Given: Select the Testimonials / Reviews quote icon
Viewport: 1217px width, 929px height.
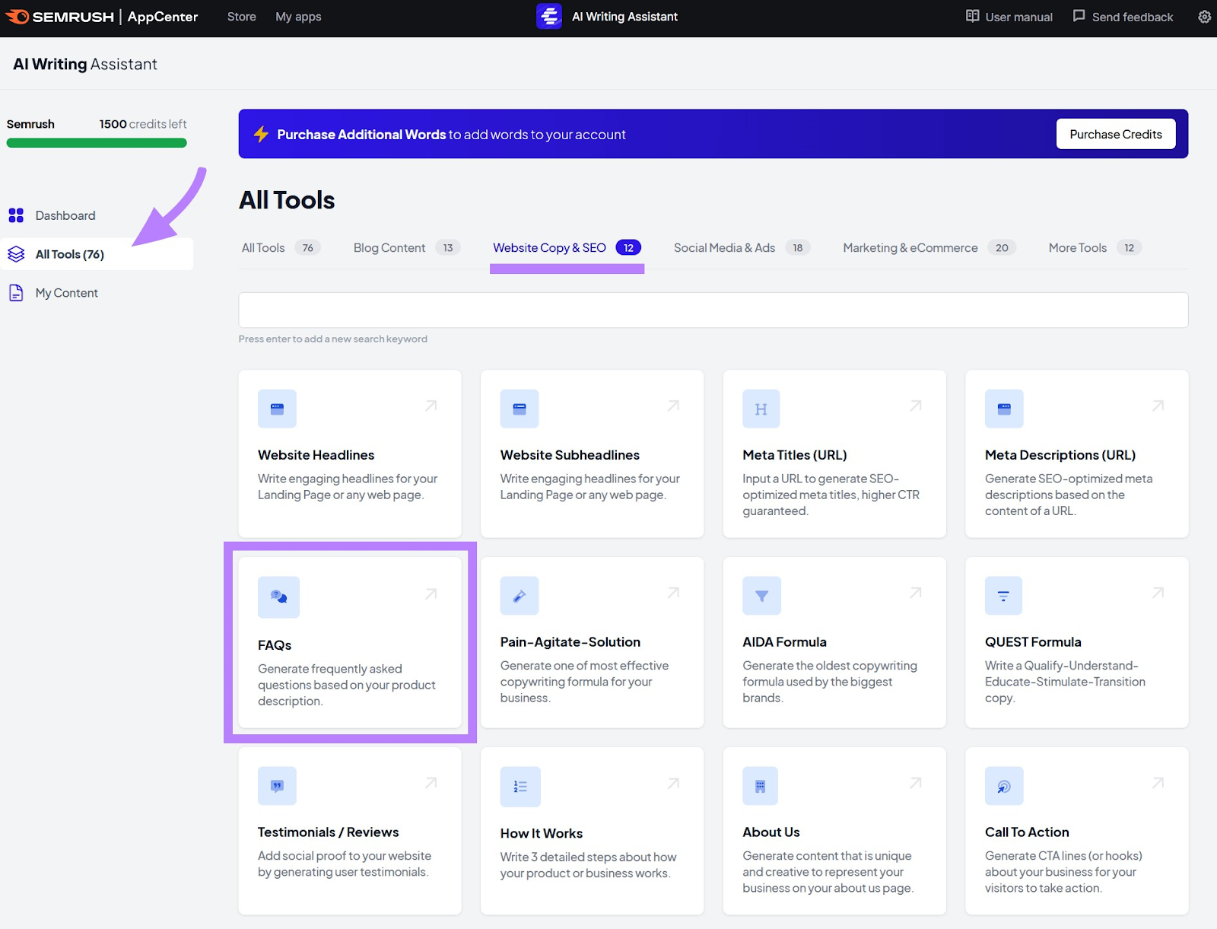Looking at the screenshot, I should pos(277,786).
